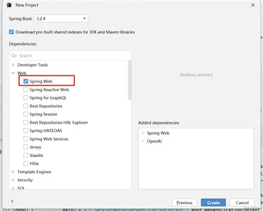Click the dependencies Search field

(70, 56)
